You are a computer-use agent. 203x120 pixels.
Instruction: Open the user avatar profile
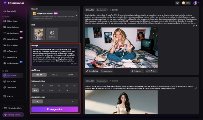click(x=195, y=3)
